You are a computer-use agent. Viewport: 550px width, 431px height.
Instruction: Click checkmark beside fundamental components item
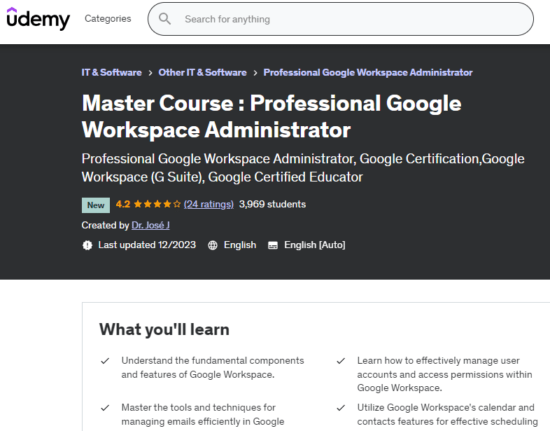click(x=105, y=361)
